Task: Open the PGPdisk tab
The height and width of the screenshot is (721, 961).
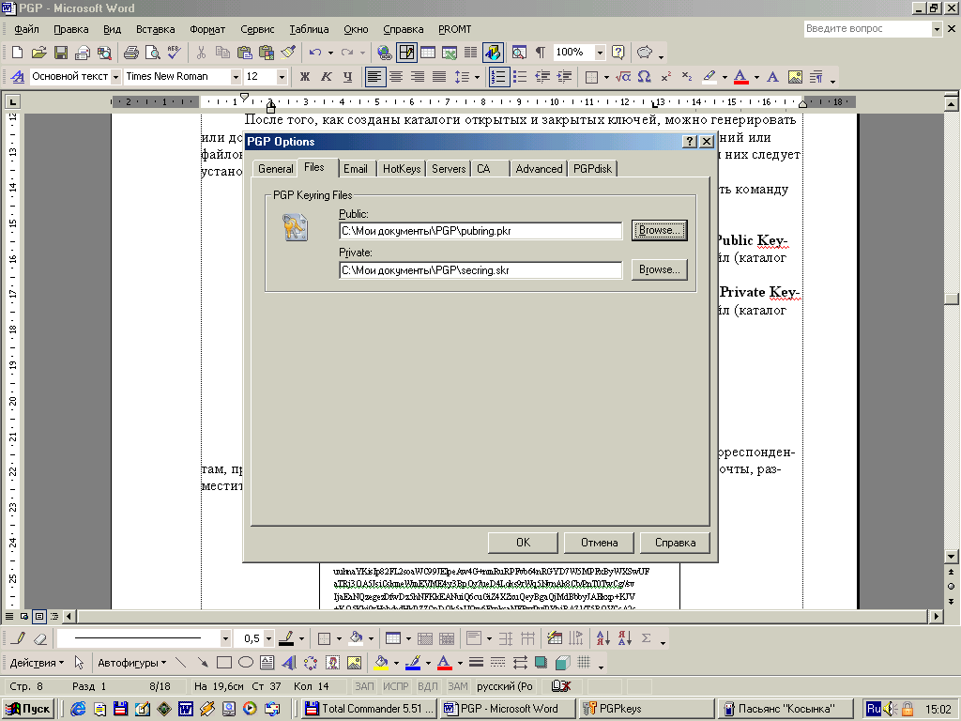Action: (x=592, y=169)
